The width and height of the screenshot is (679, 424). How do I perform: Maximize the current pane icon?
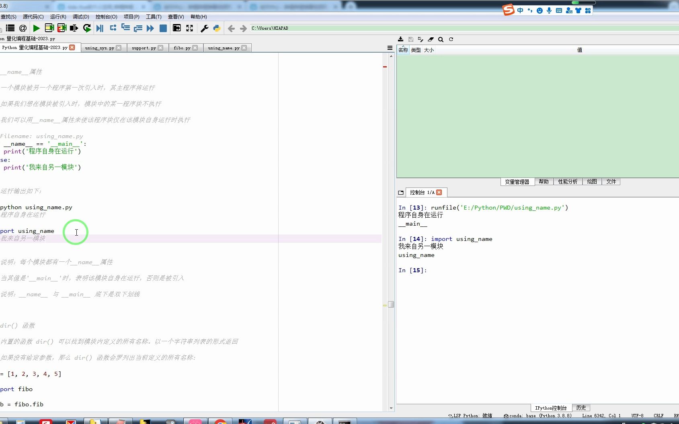point(176,28)
